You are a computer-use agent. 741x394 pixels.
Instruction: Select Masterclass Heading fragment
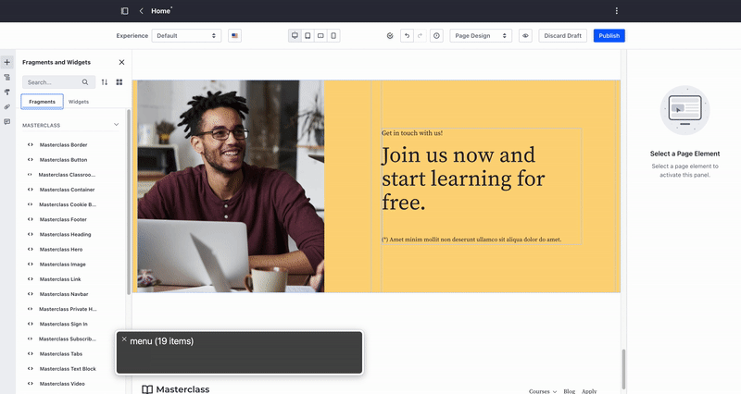point(65,235)
